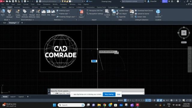Screen dimensions: 192x108
Task: Click the Stop sharing button
Action: (x=109, y=94)
